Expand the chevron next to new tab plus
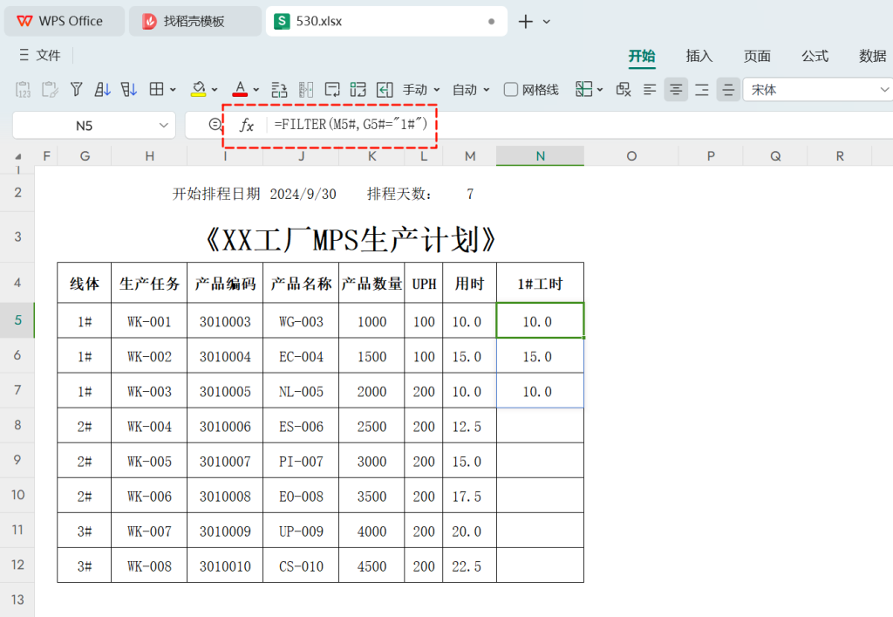The image size is (893, 617). (546, 22)
